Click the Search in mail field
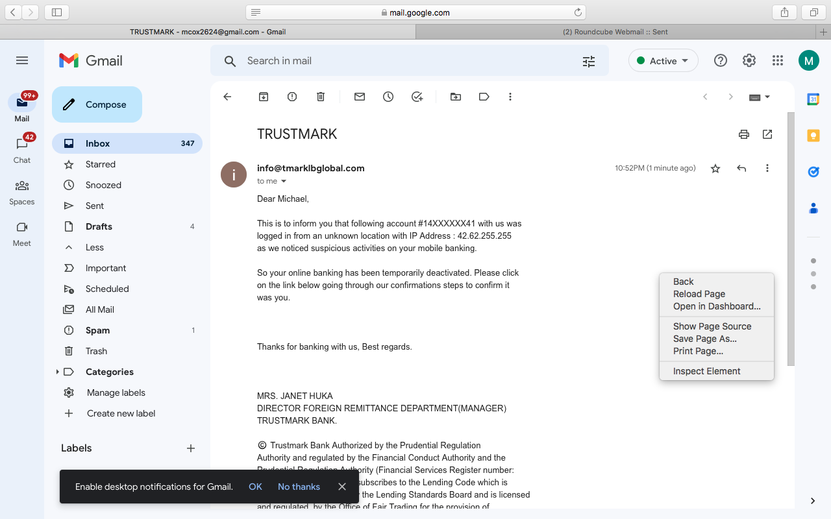 point(409,61)
